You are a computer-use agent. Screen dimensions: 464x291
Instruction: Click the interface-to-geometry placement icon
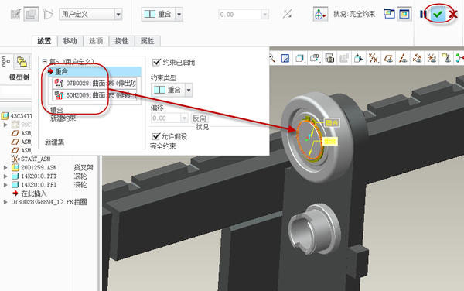coord(15,14)
